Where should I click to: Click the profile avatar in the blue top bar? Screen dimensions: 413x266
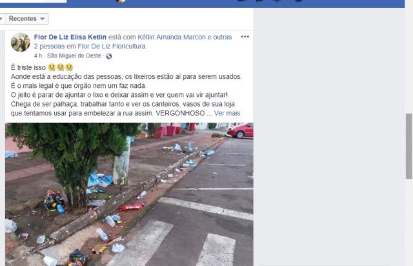[121, 1]
